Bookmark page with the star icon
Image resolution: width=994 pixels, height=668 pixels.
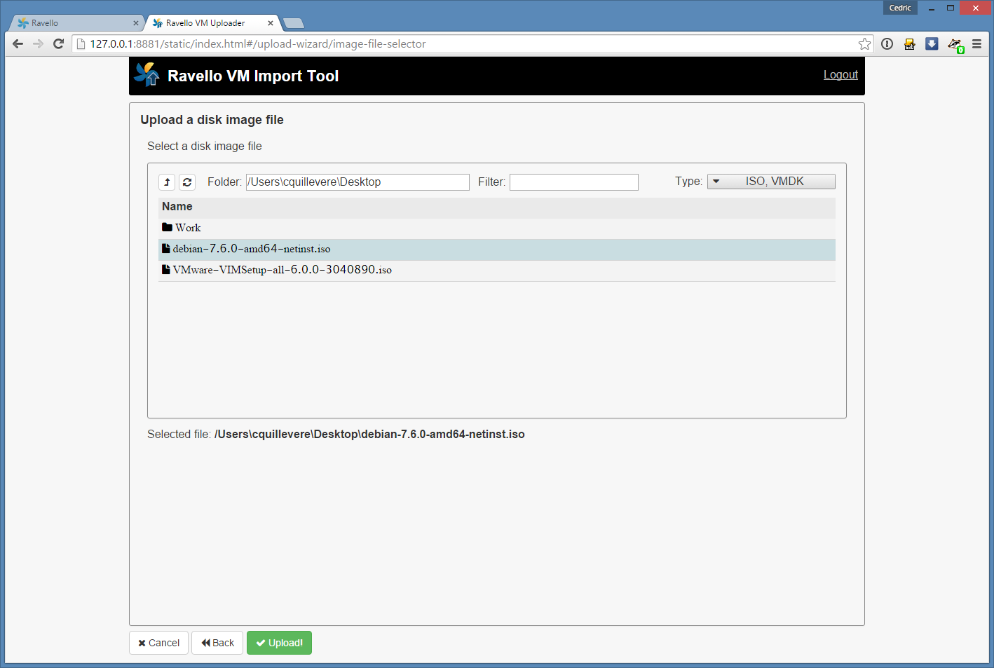tap(864, 44)
